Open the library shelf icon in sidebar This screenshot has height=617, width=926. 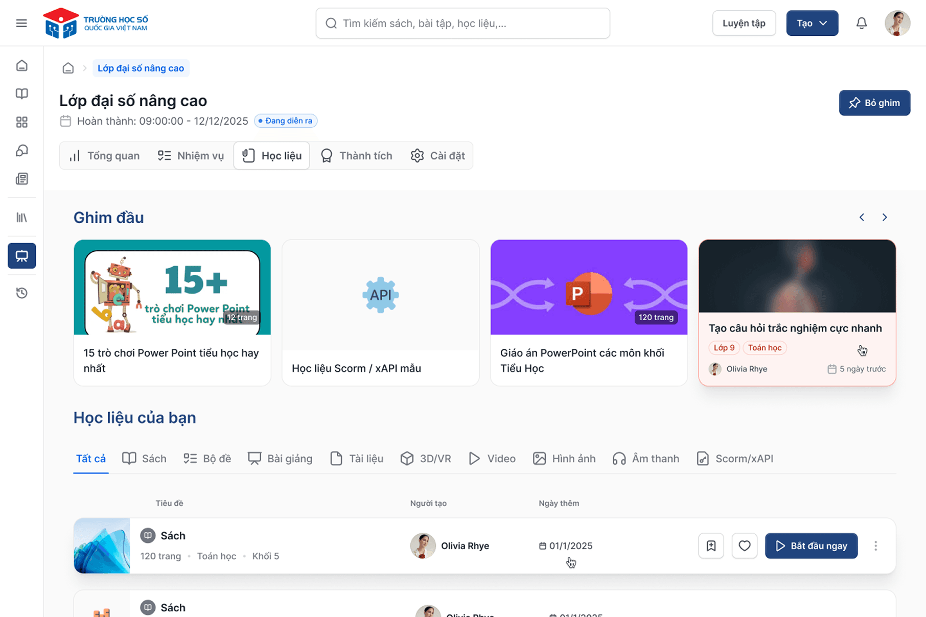21,218
